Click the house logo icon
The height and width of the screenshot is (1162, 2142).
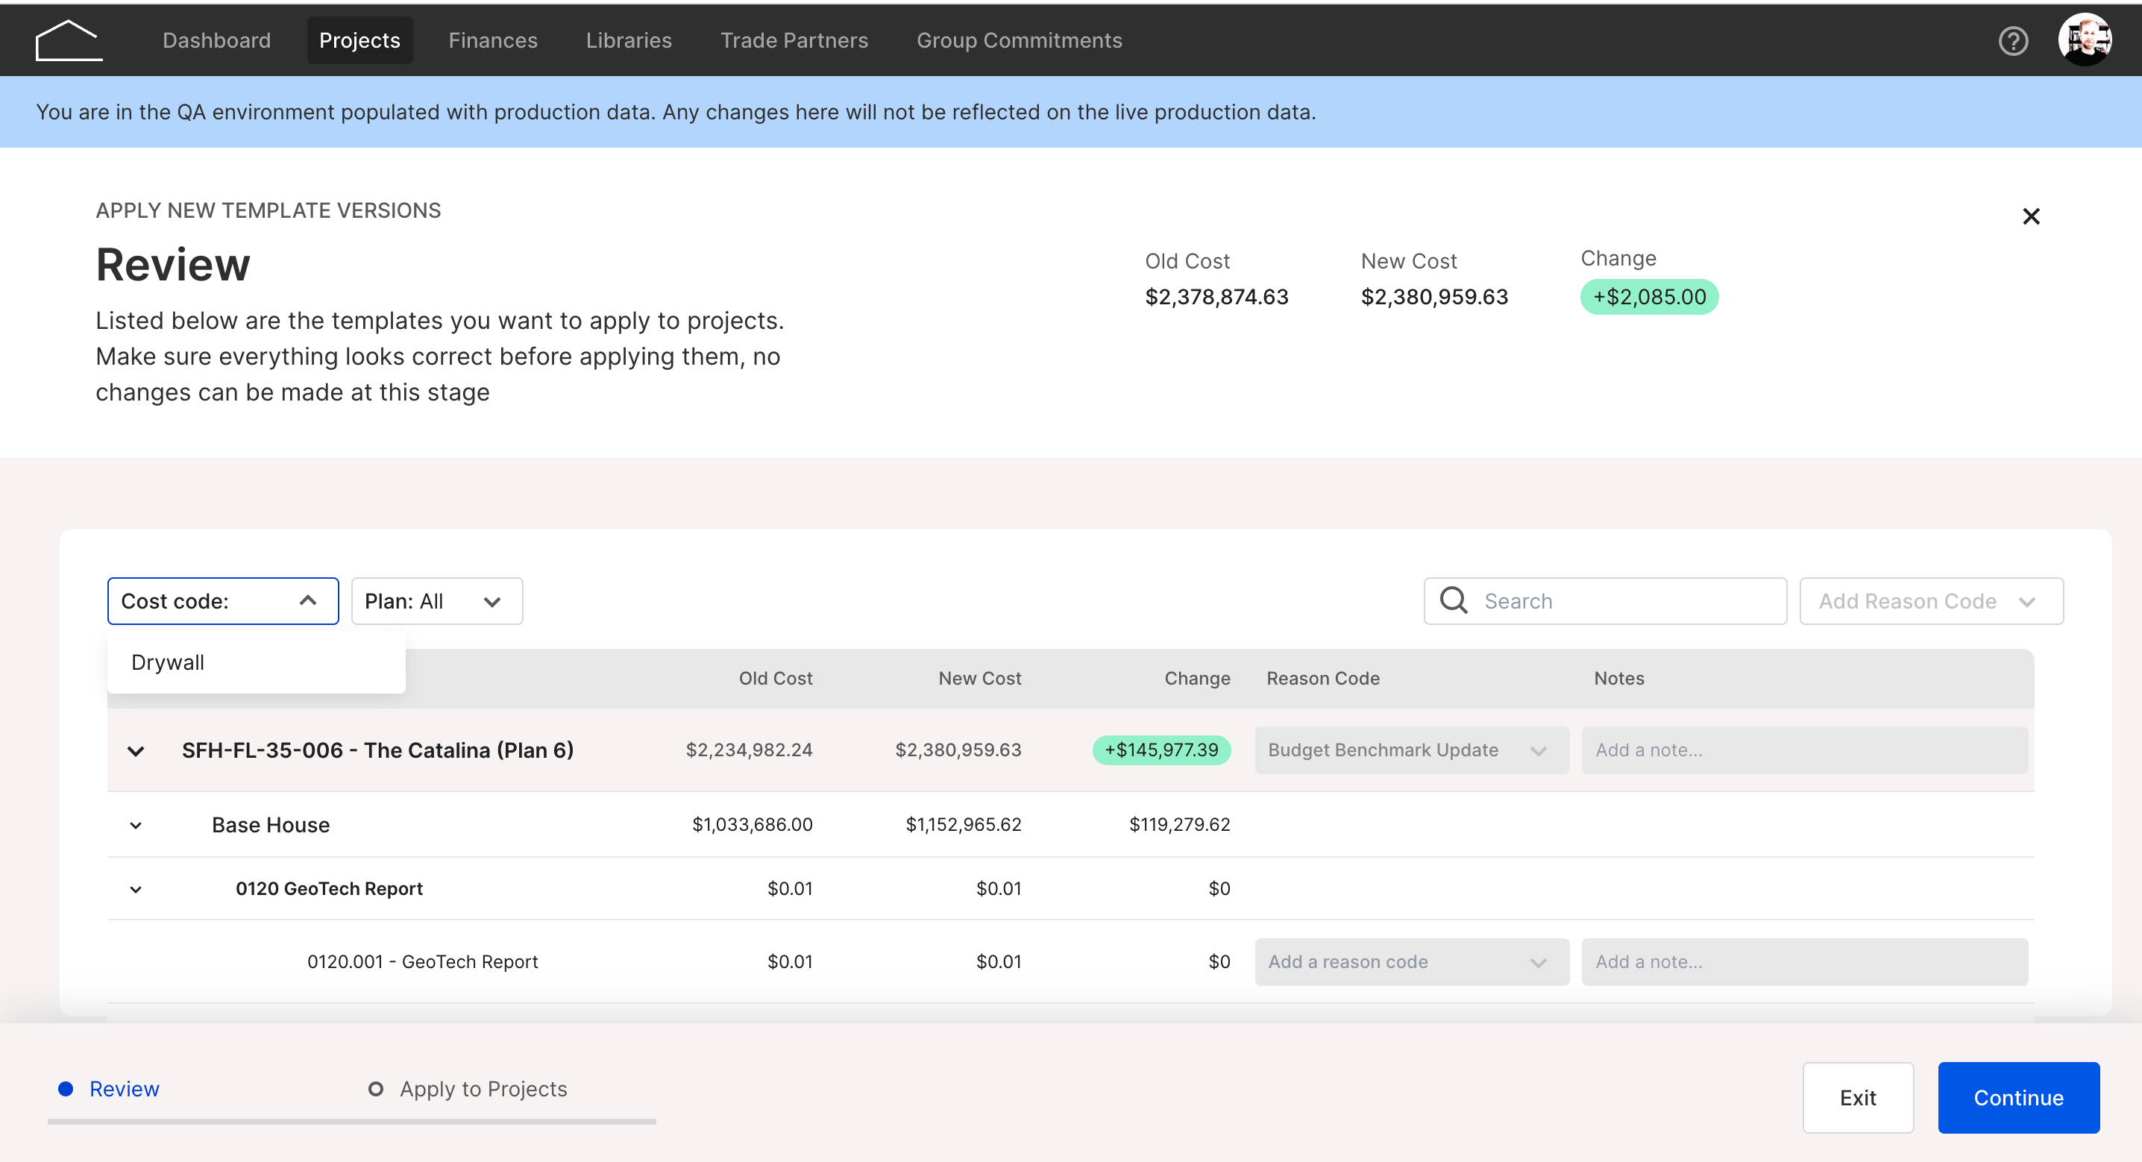pos(69,40)
